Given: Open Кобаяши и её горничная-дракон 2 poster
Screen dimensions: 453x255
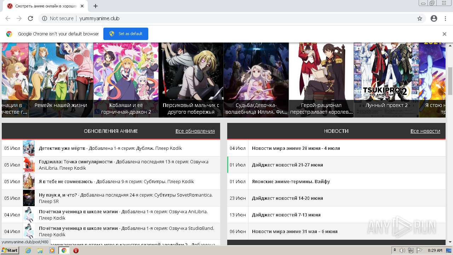Looking at the screenshot, I should point(126,80).
